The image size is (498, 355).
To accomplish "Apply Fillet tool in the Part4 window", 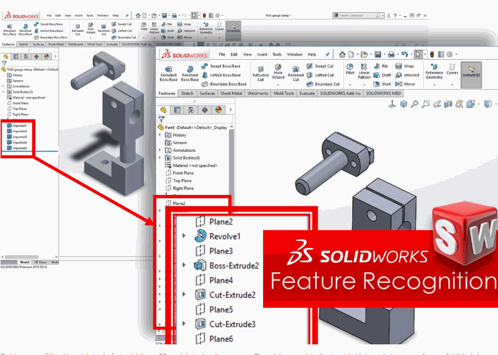I will click(350, 69).
